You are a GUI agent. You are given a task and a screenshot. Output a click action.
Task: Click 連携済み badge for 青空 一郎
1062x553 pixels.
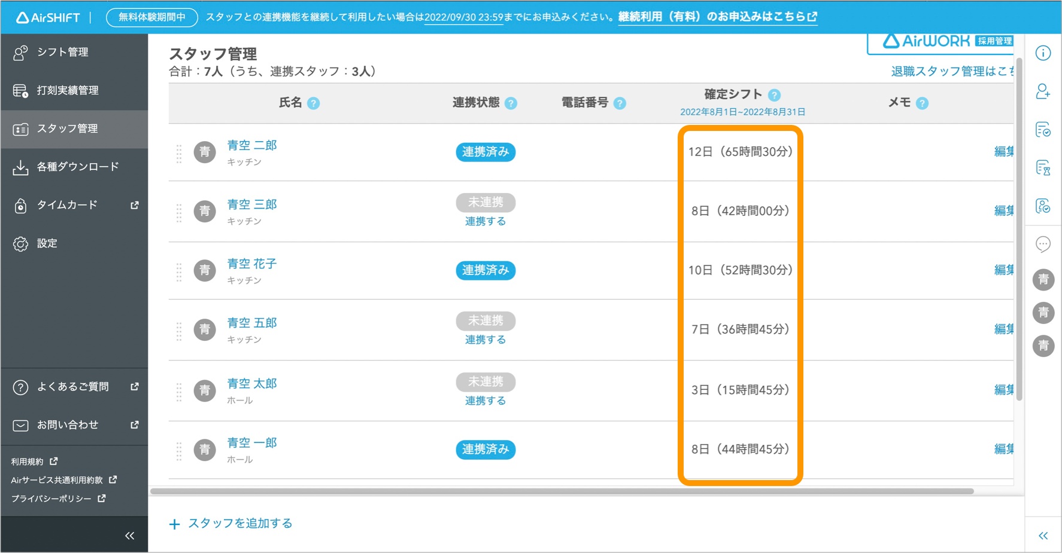tap(486, 450)
